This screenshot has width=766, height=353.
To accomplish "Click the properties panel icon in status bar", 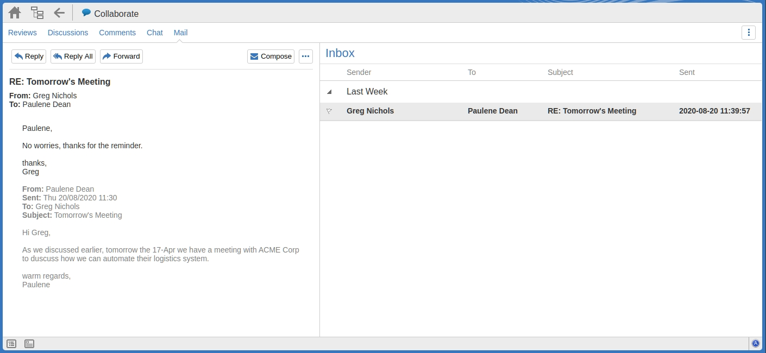I will [29, 344].
